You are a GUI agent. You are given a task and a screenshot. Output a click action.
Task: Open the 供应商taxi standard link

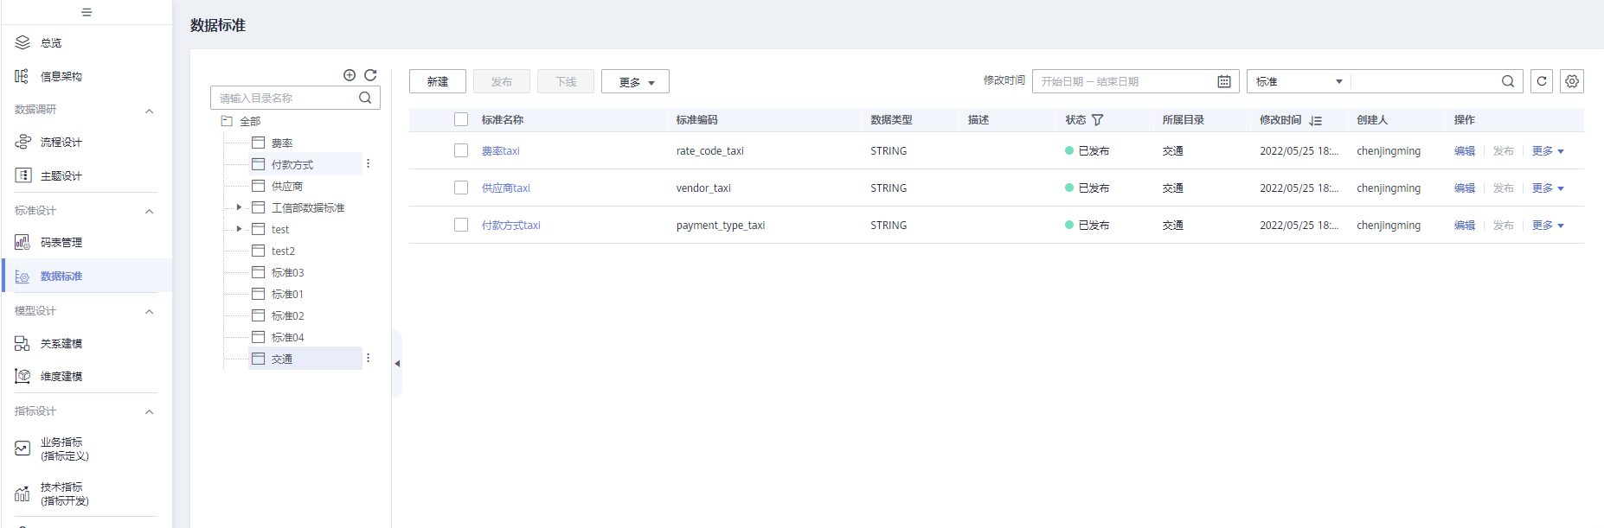pyautogui.click(x=506, y=188)
